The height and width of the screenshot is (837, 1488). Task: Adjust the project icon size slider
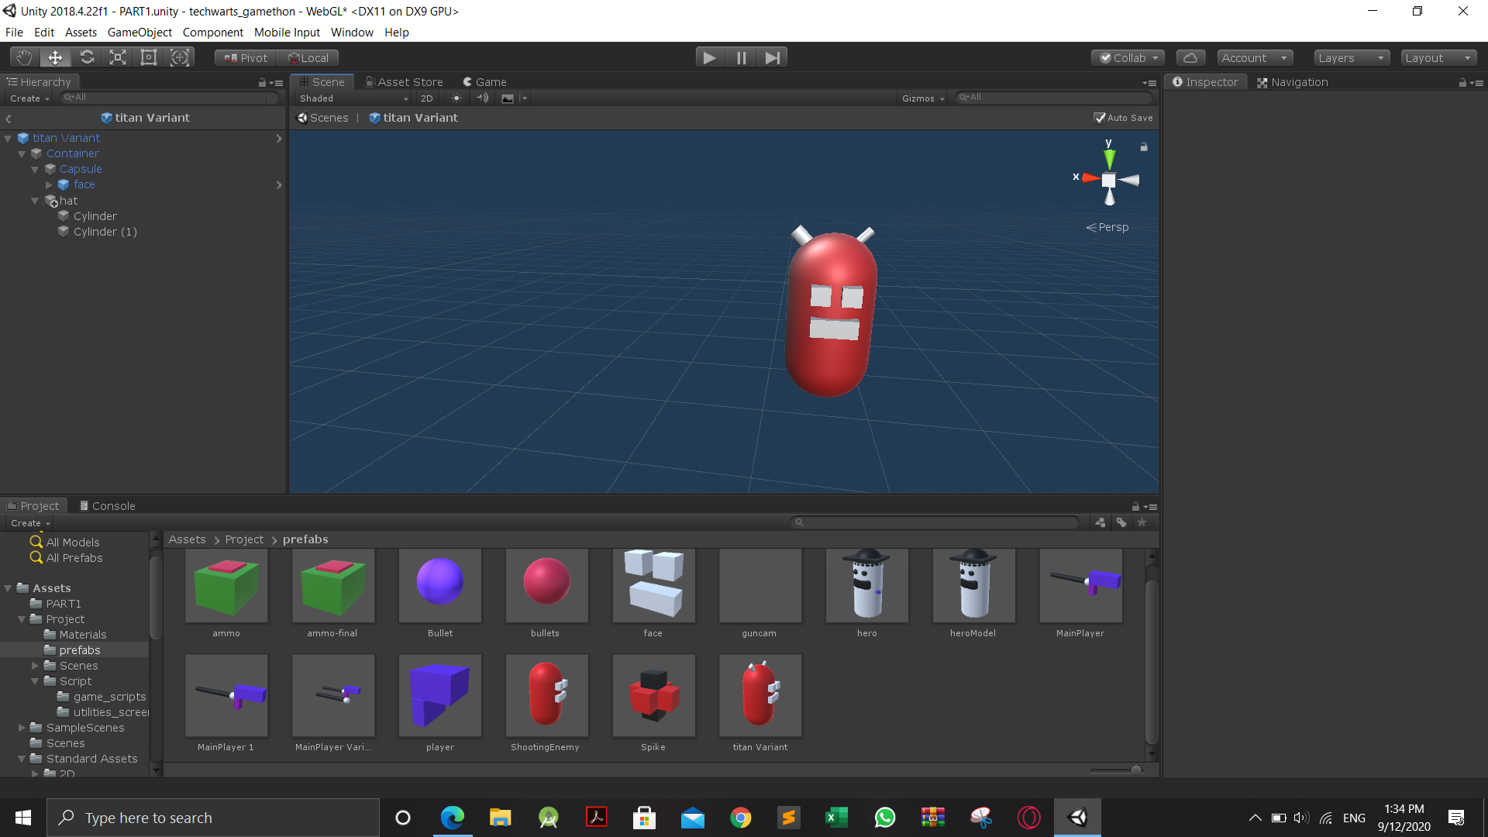(x=1135, y=770)
